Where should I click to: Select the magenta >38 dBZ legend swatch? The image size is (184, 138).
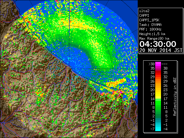(x=158, y=64)
